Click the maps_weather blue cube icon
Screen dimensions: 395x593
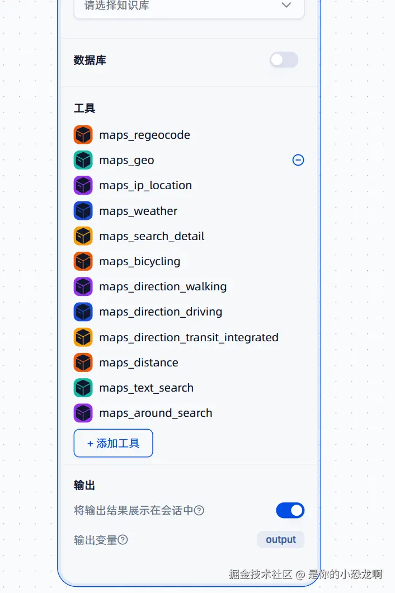[83, 211]
